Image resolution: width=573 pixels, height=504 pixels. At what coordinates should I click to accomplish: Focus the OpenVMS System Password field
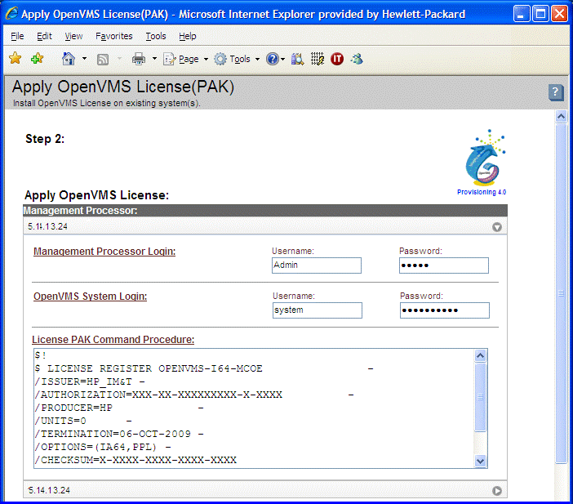click(x=444, y=310)
